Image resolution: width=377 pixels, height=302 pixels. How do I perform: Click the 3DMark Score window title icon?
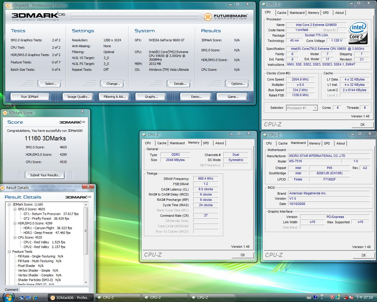(5, 113)
